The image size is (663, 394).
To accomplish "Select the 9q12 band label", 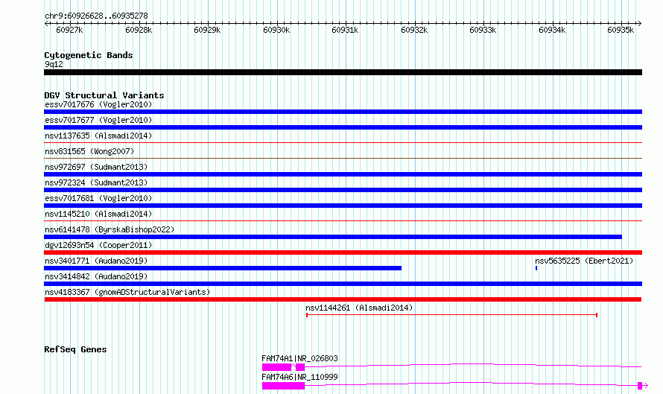I will (x=54, y=64).
